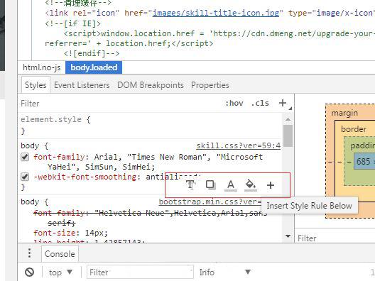
Task: Click the text color 'A' icon
Action: pos(231,185)
